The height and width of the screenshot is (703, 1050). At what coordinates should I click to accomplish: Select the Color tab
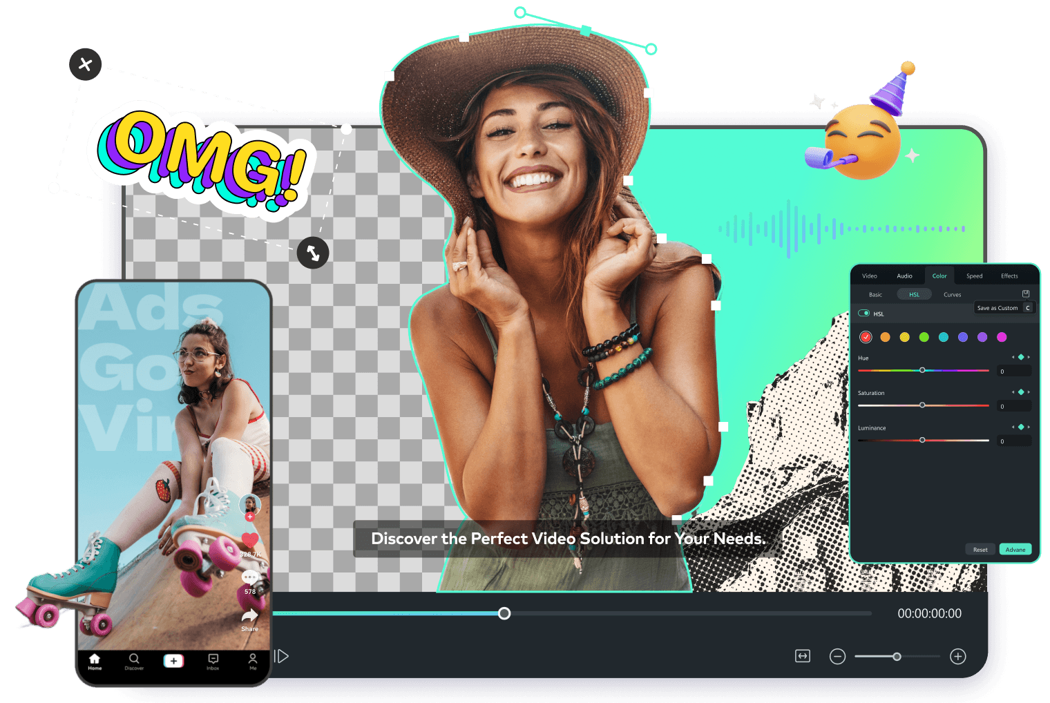(939, 276)
